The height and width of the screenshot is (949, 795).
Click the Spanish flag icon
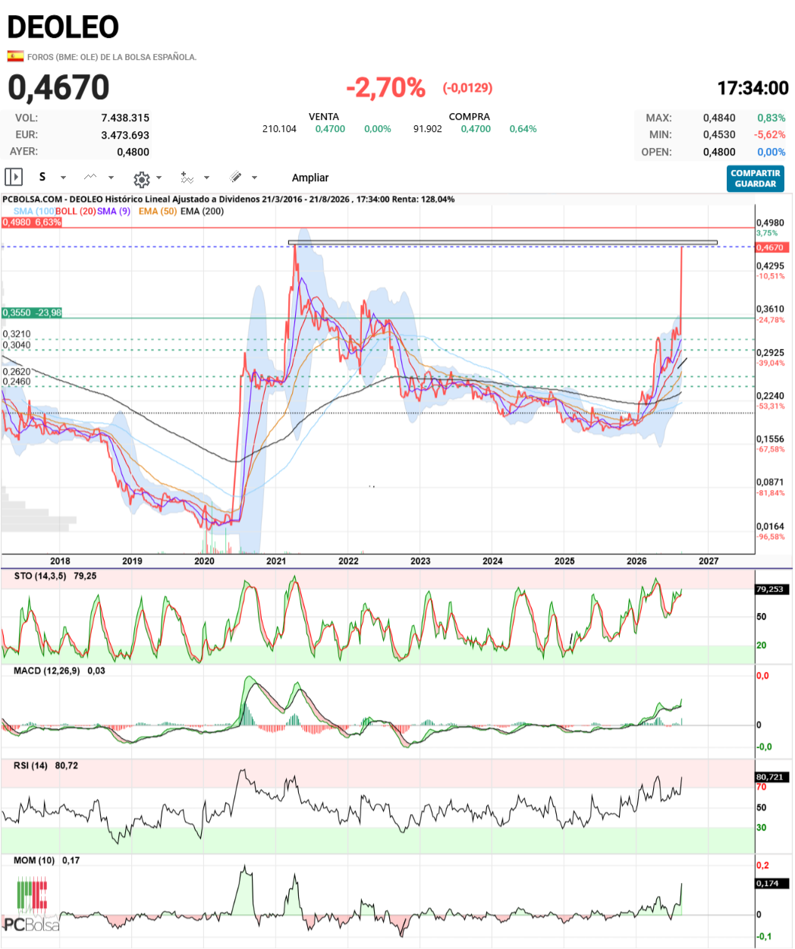point(14,56)
